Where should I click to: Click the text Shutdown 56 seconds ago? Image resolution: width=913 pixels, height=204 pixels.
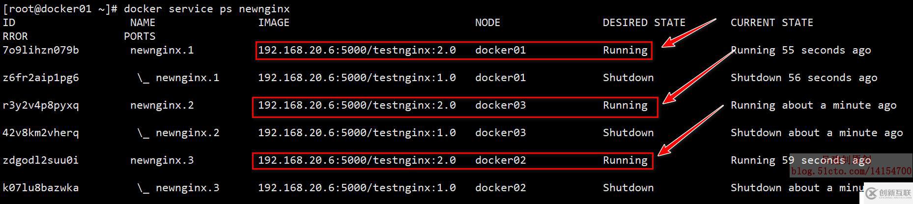coord(803,78)
